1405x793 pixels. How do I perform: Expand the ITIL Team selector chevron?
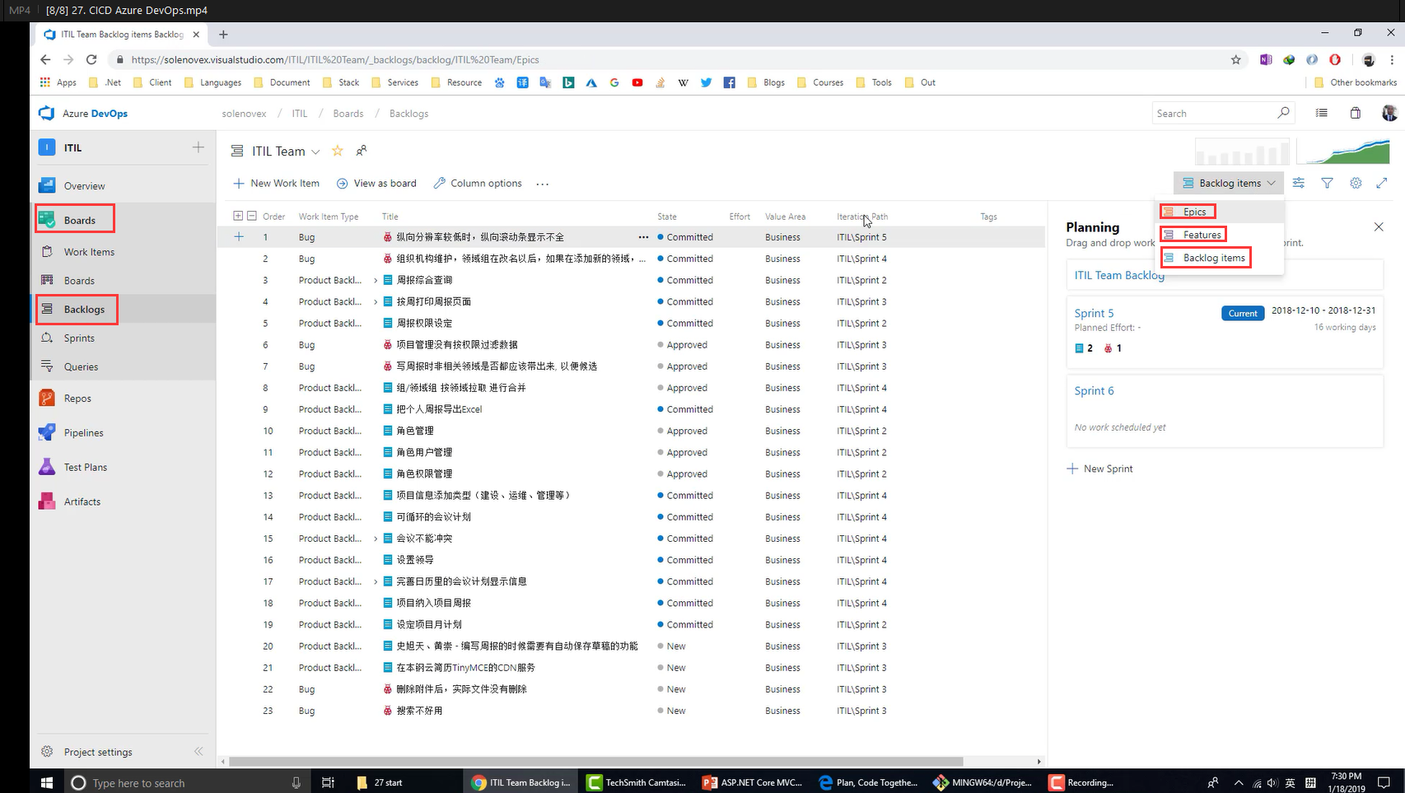pyautogui.click(x=315, y=152)
